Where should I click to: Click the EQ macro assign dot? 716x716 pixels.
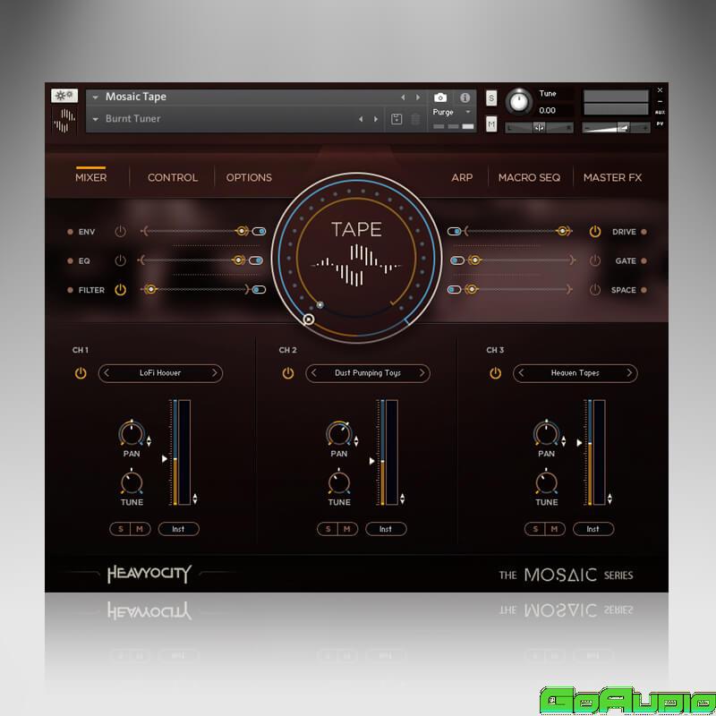[x=70, y=260]
